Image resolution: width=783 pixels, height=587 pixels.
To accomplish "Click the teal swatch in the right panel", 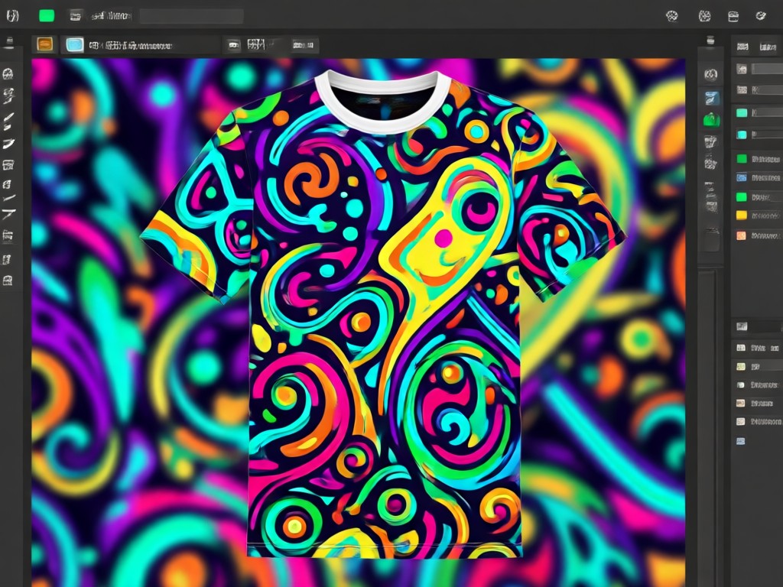I will 742,113.
